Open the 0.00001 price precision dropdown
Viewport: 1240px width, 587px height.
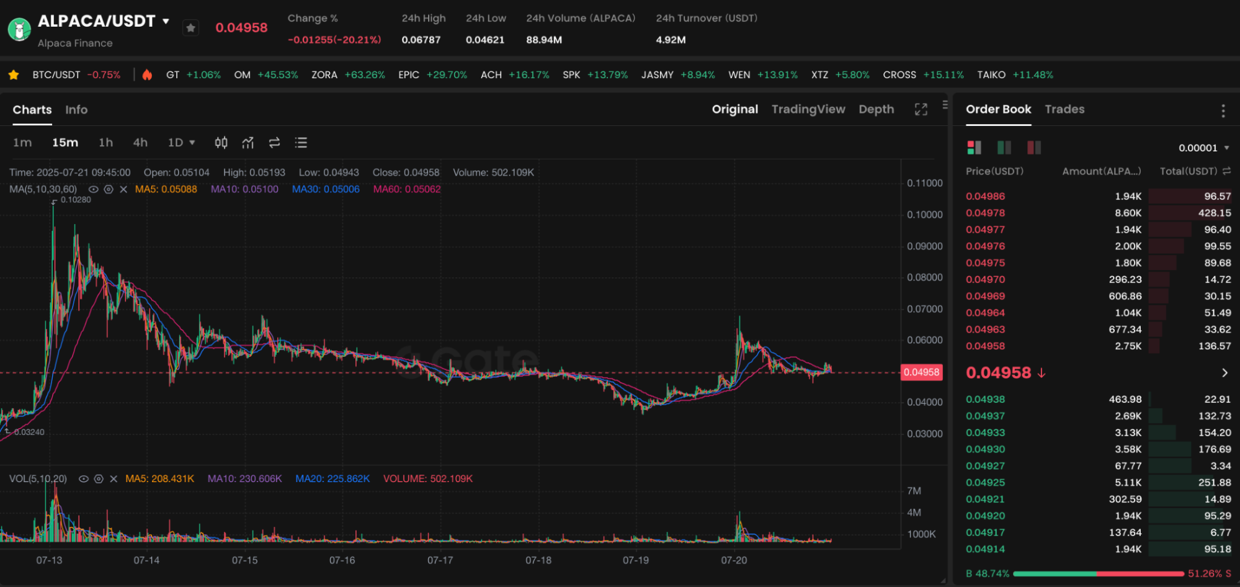tap(1203, 148)
